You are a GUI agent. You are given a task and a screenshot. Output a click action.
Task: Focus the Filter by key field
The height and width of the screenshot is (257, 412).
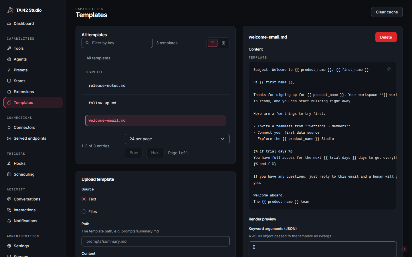pyautogui.click(x=117, y=43)
